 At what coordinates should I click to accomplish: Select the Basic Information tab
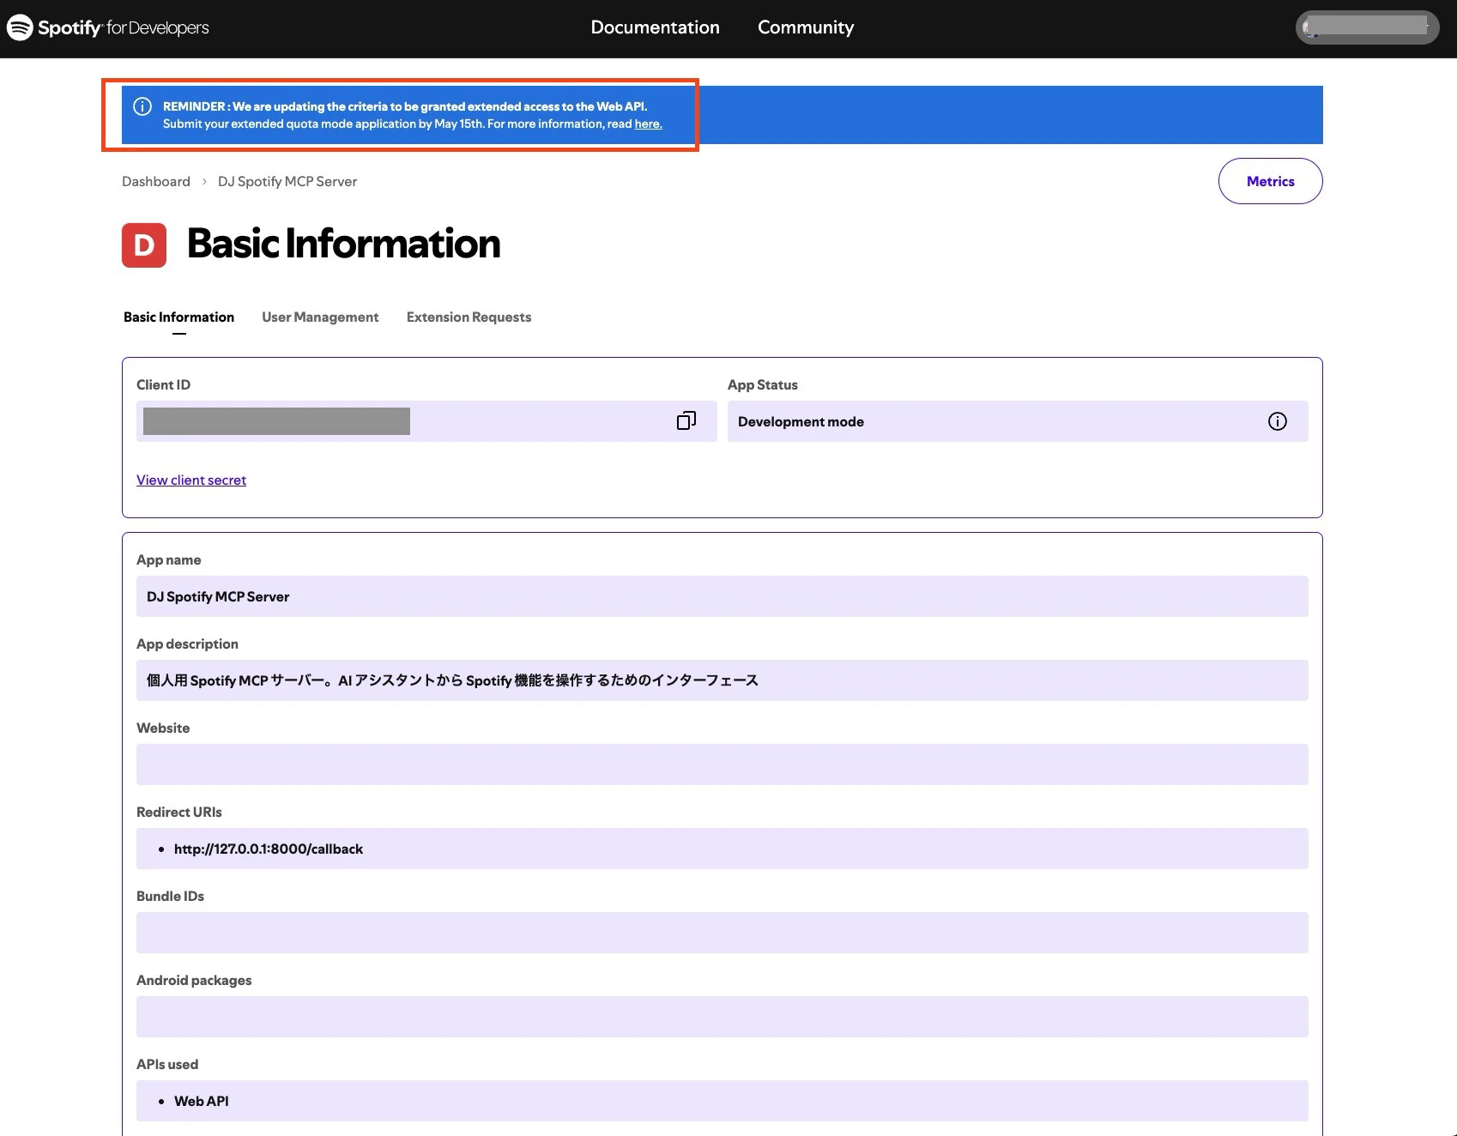[178, 317]
